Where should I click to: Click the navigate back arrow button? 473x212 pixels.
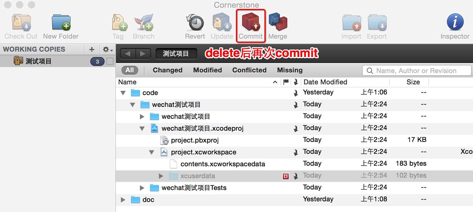coord(128,54)
